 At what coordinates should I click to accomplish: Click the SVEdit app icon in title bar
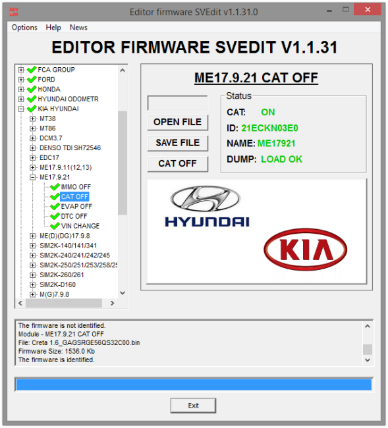click(14, 12)
